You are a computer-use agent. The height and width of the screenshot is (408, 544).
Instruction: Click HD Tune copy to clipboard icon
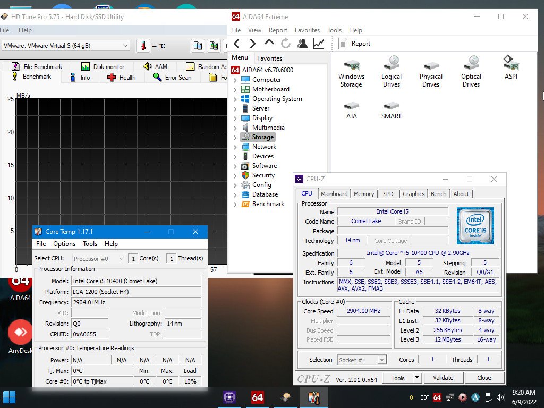(x=198, y=46)
